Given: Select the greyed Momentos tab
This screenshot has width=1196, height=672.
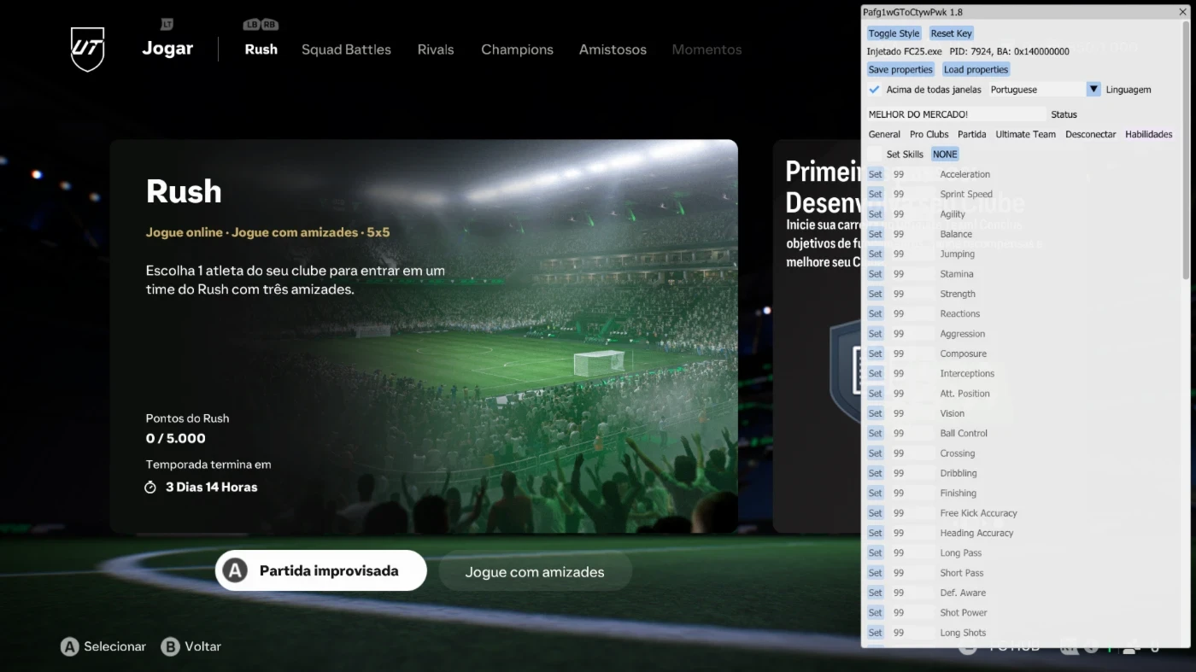Looking at the screenshot, I should tap(706, 50).
